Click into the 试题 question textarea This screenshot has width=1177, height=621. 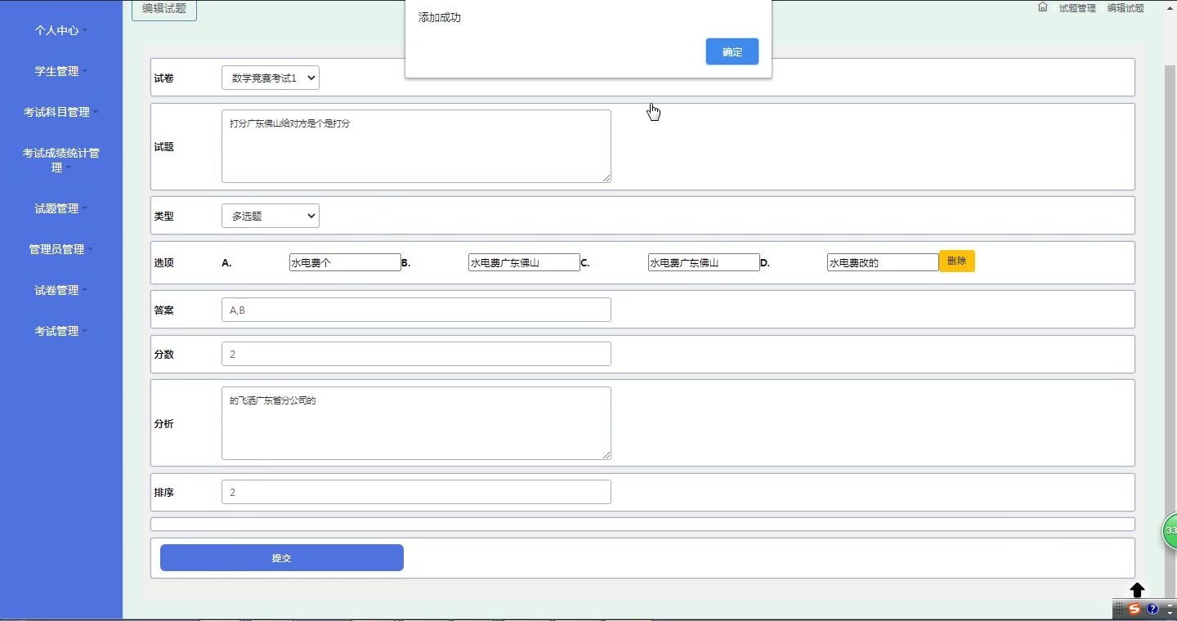[x=416, y=146]
